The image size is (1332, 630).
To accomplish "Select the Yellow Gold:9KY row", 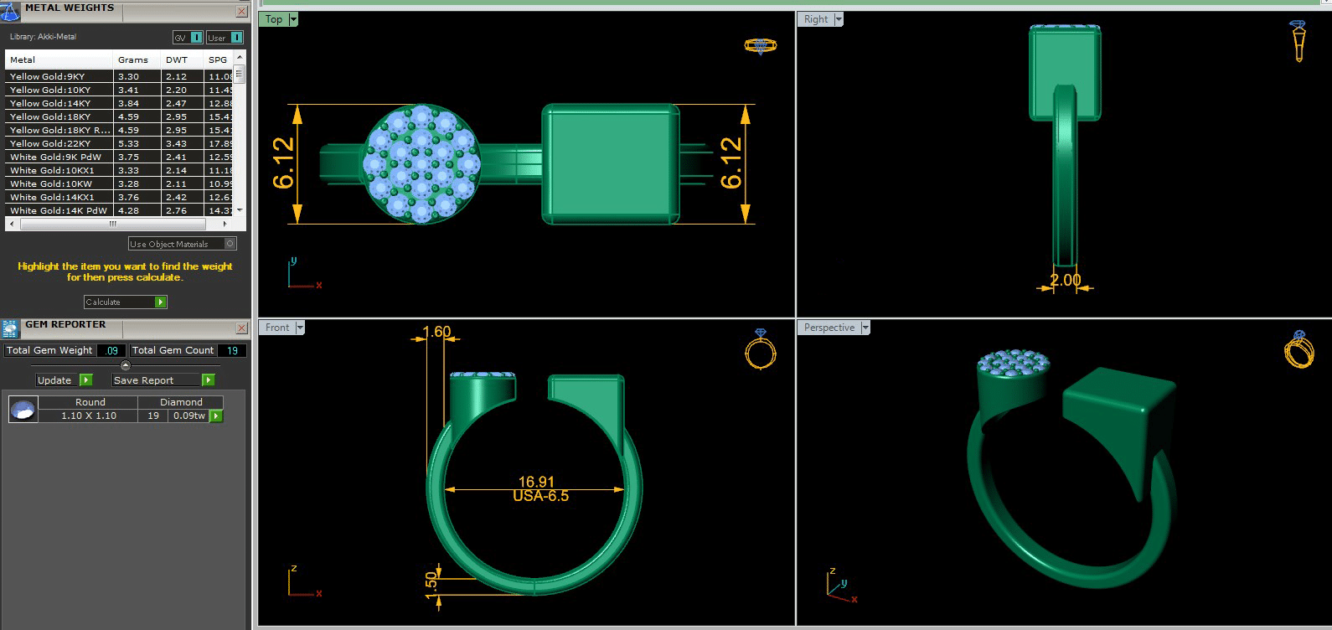I will [120, 76].
